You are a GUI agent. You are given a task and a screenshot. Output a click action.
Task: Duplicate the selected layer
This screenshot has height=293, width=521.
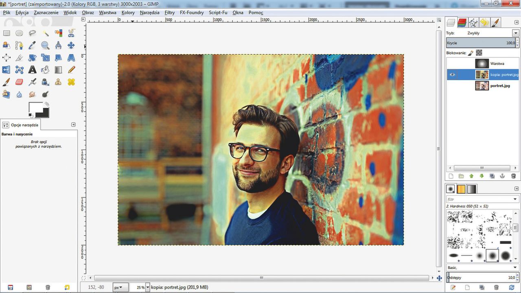492,176
